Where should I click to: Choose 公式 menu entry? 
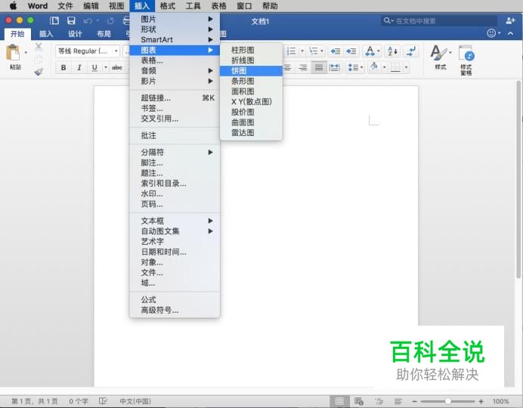(x=175, y=300)
